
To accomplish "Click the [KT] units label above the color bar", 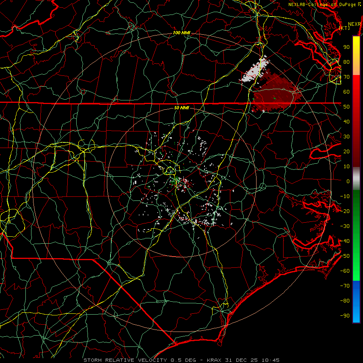I will tap(344, 28).
